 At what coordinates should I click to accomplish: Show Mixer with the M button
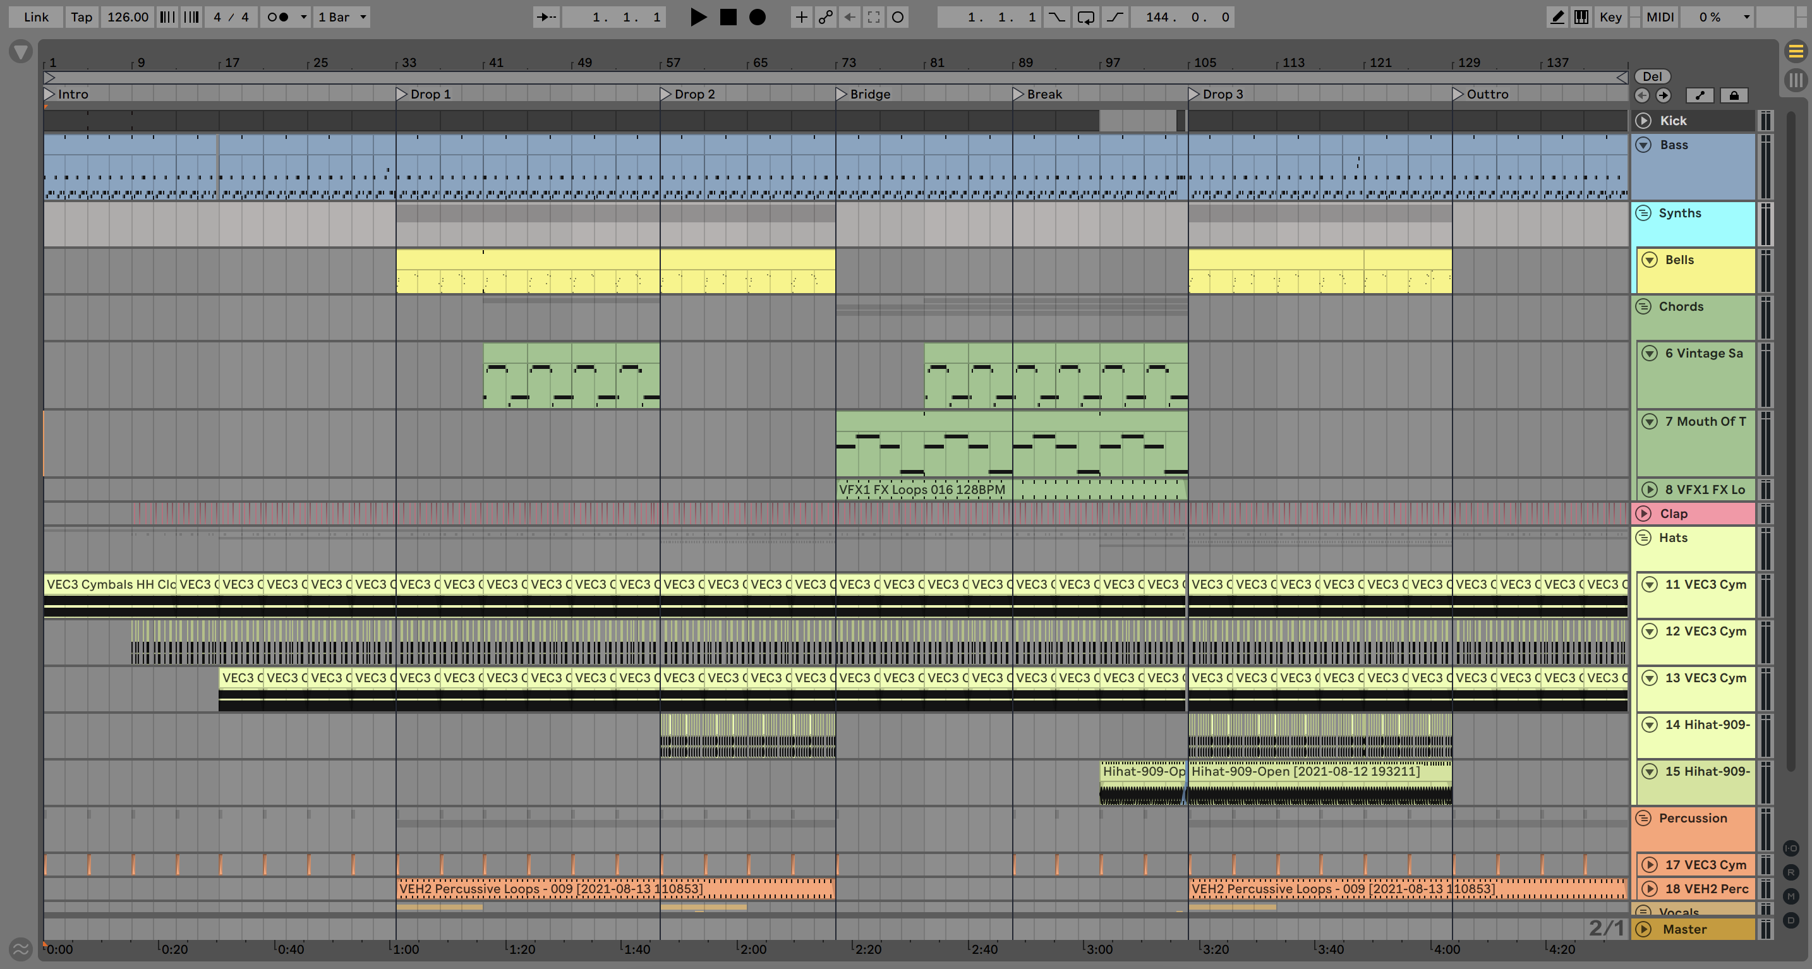coord(1791,896)
